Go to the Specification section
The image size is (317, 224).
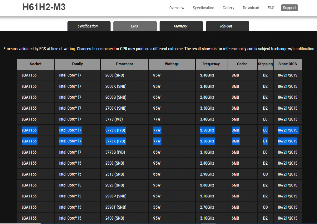click(203, 8)
